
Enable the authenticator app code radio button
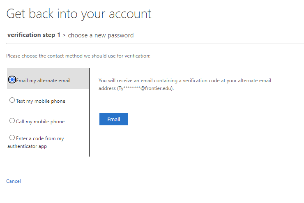pos(12,138)
